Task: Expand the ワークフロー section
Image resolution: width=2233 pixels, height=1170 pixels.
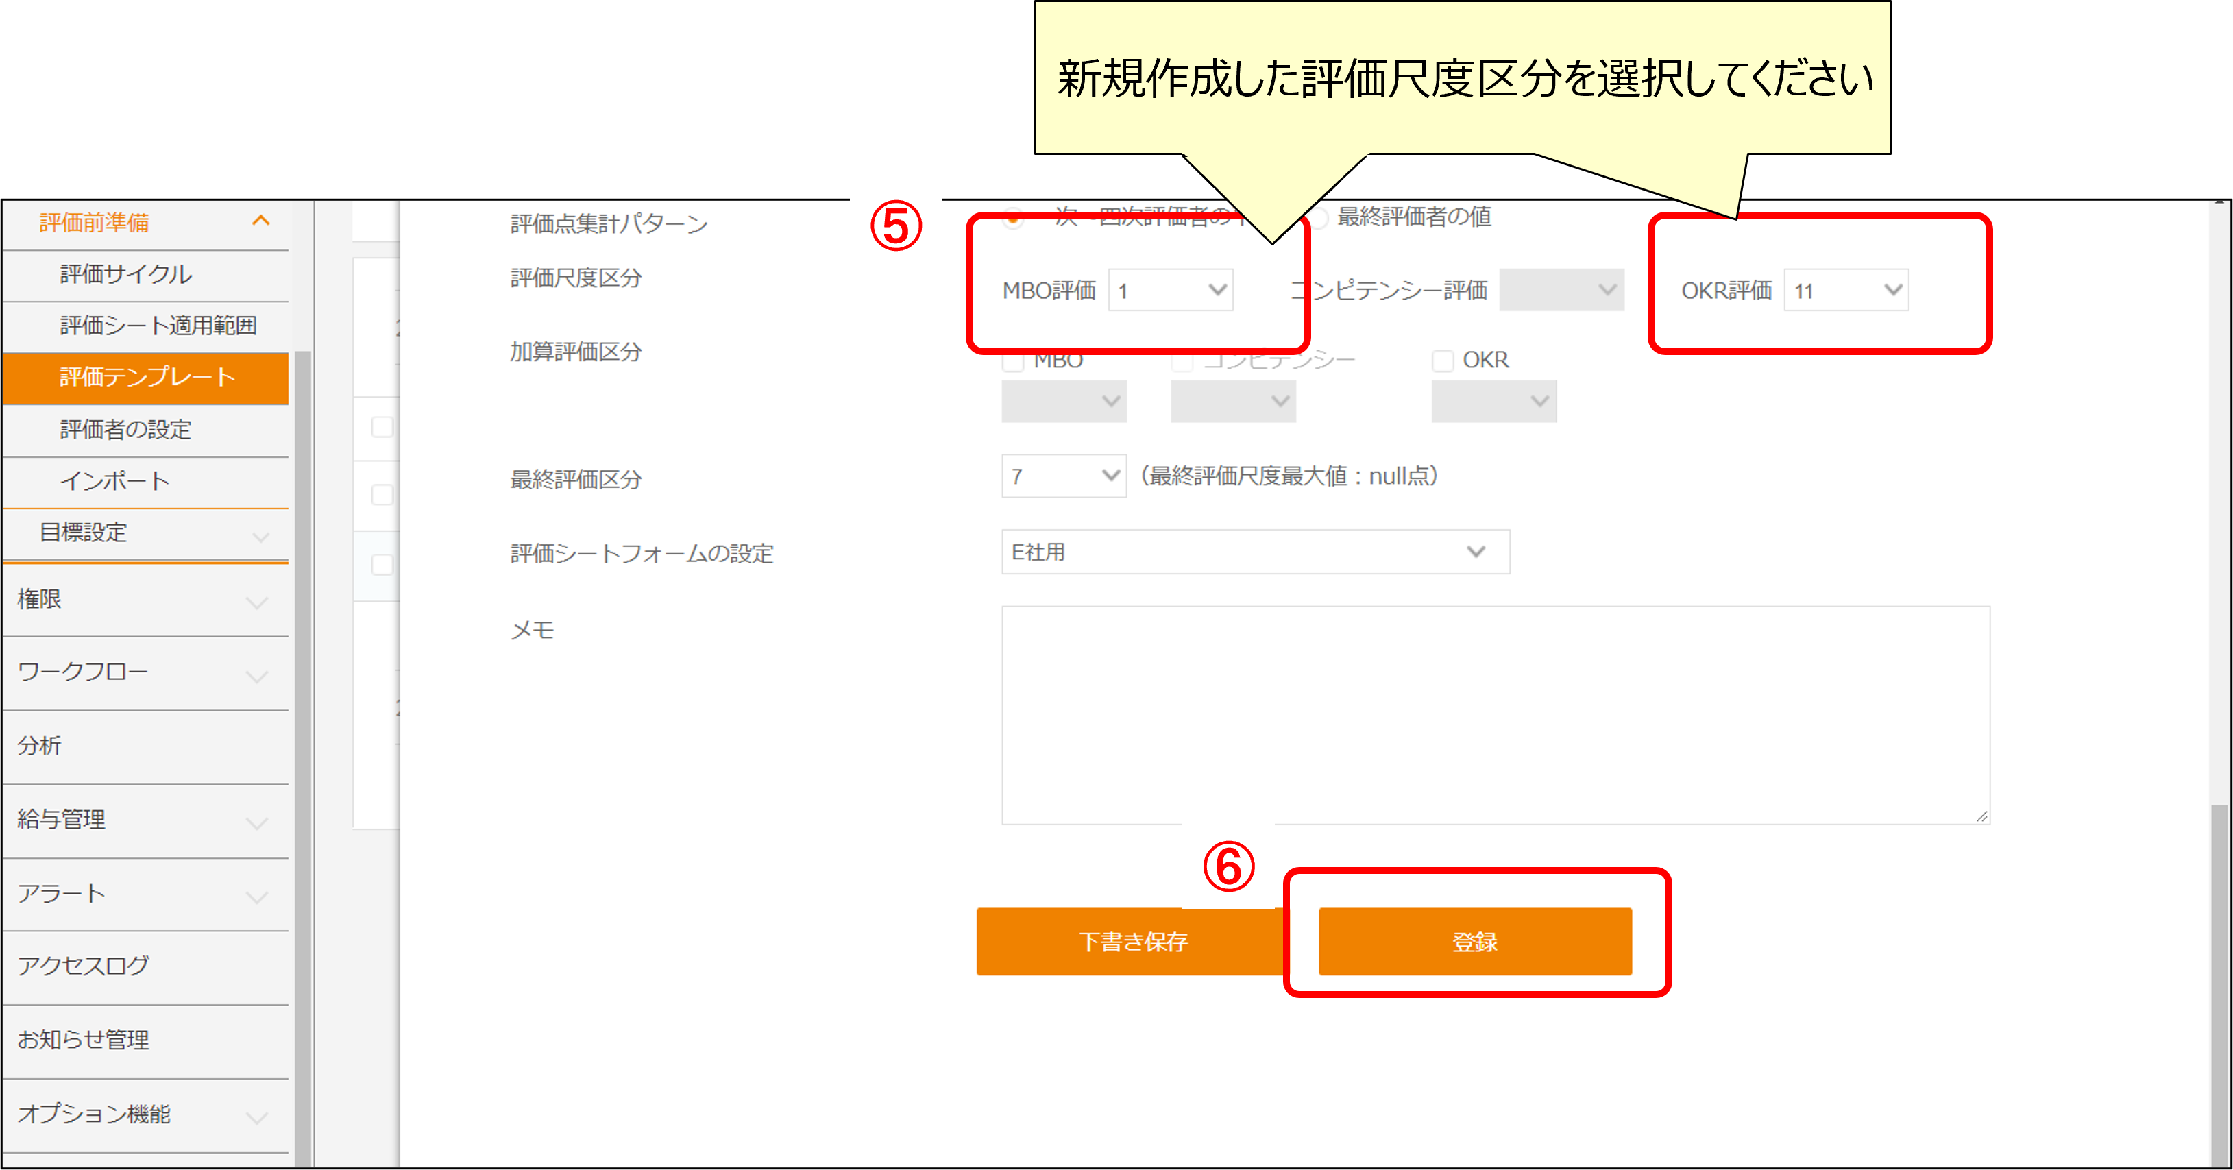Action: coord(145,673)
